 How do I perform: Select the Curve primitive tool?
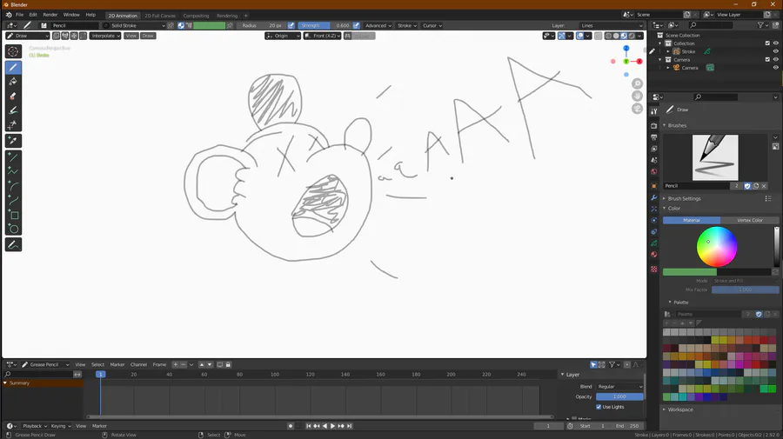pos(13,201)
